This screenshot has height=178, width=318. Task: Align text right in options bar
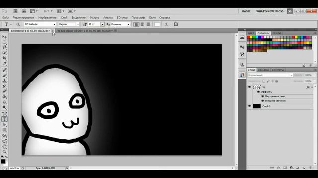(148, 24)
